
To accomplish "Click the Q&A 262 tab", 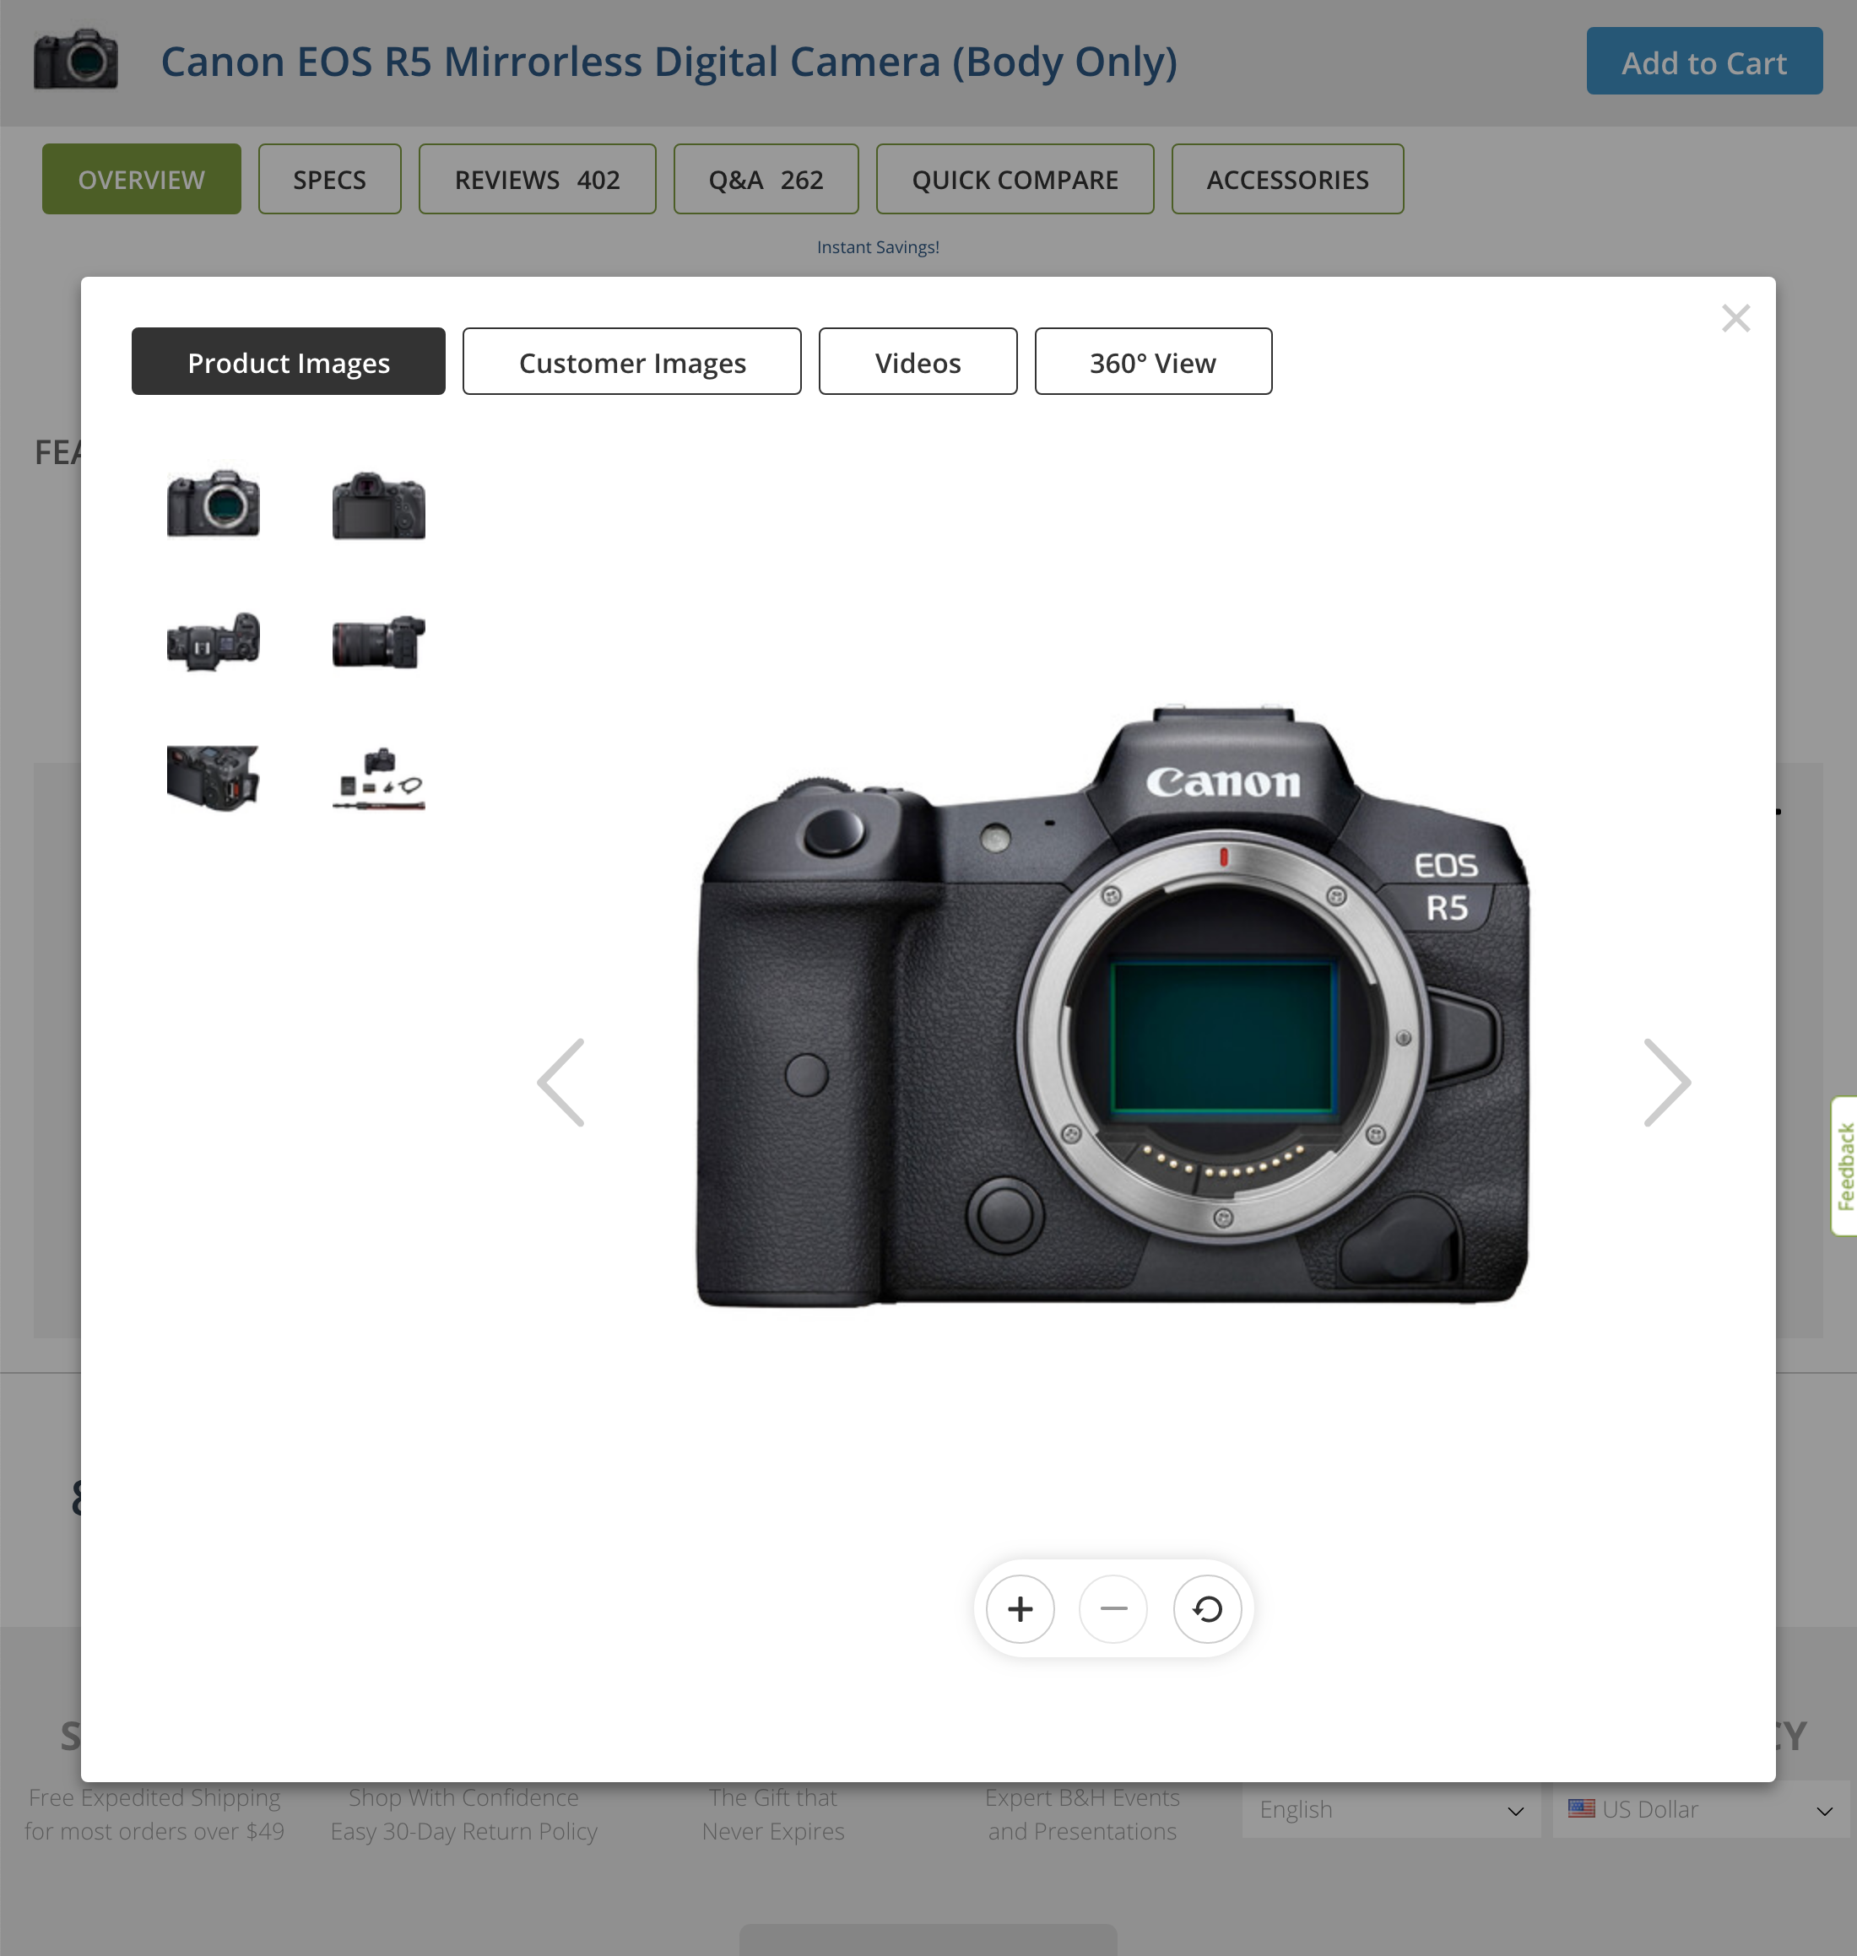I will [766, 179].
